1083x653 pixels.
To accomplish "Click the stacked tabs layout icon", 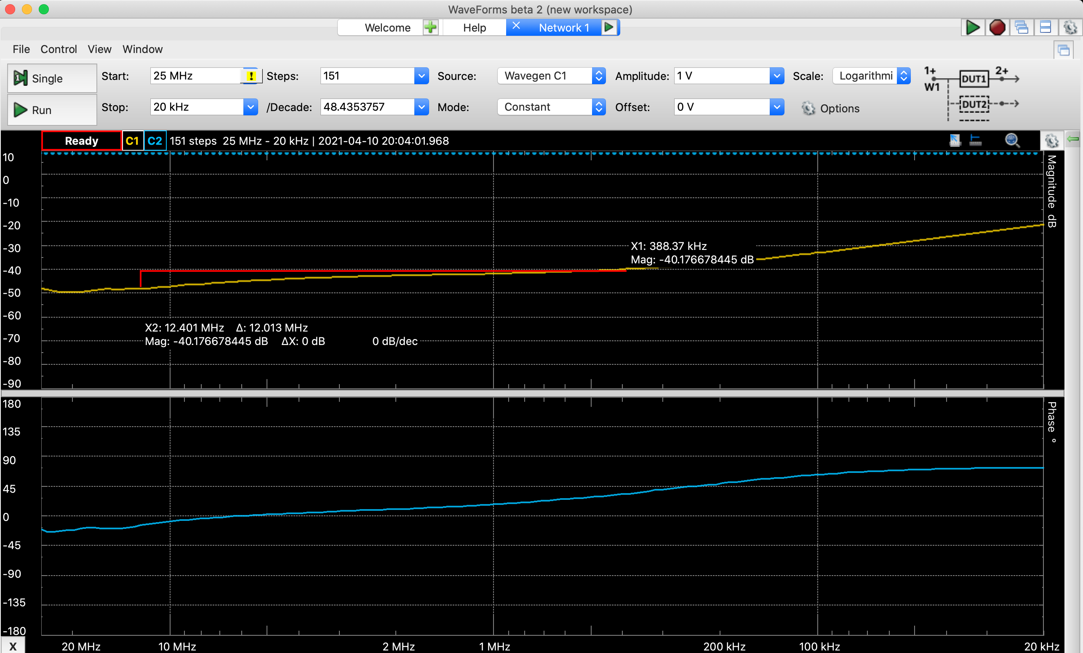I will pyautogui.click(x=1045, y=28).
